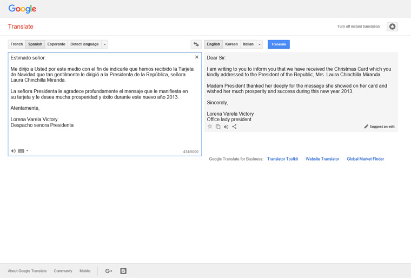This screenshot has height=278, width=411.
Task: Expand the target language list dropdown
Action: point(260,44)
